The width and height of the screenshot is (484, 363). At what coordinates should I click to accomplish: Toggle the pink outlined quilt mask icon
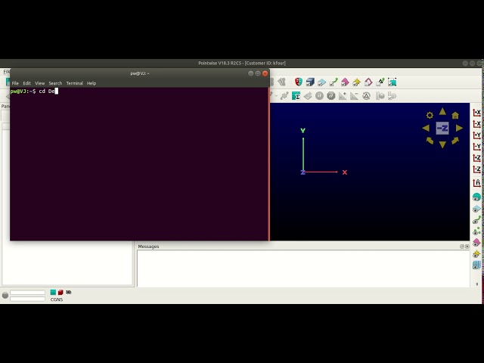pyautogui.click(x=368, y=82)
